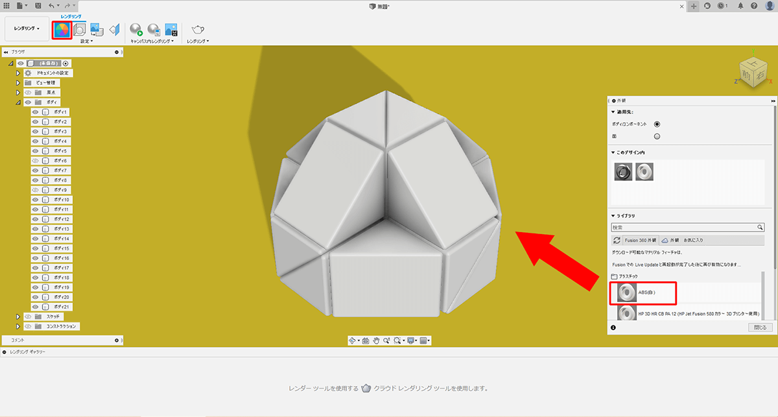Toggle visibility of the ボディ folder
The image size is (778, 417).
pos(28,102)
